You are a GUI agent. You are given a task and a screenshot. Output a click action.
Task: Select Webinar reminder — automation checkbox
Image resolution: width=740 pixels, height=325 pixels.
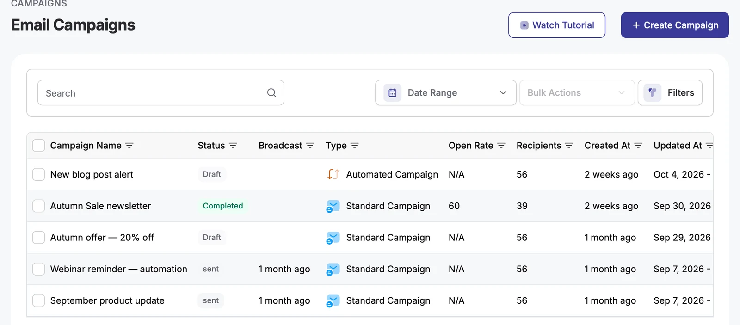(x=39, y=269)
